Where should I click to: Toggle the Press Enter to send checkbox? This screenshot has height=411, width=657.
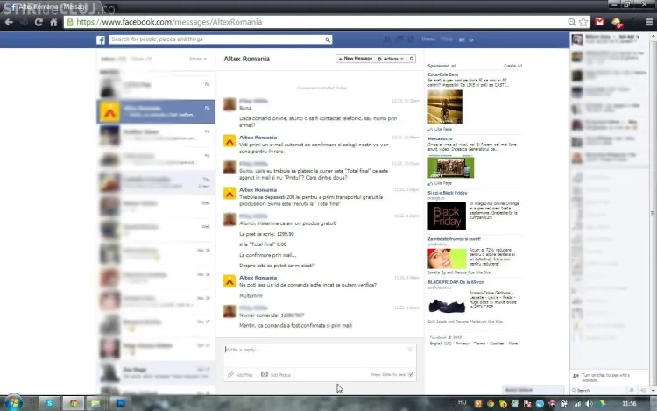[411, 375]
